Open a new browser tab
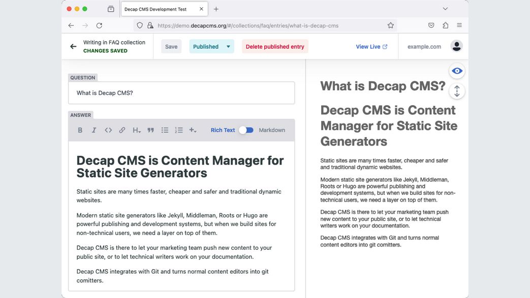 tap(216, 9)
